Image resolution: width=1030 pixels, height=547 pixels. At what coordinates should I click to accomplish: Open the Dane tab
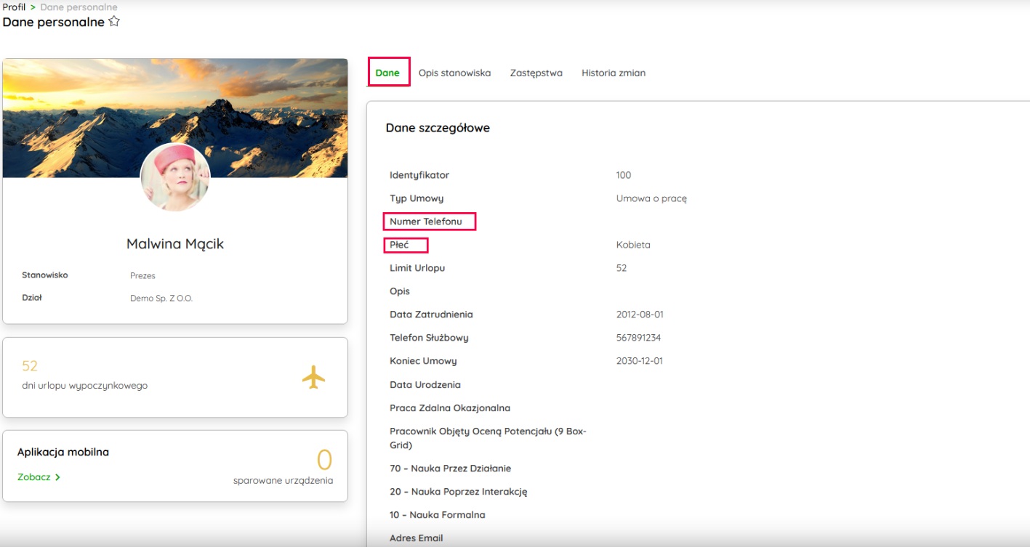[387, 73]
